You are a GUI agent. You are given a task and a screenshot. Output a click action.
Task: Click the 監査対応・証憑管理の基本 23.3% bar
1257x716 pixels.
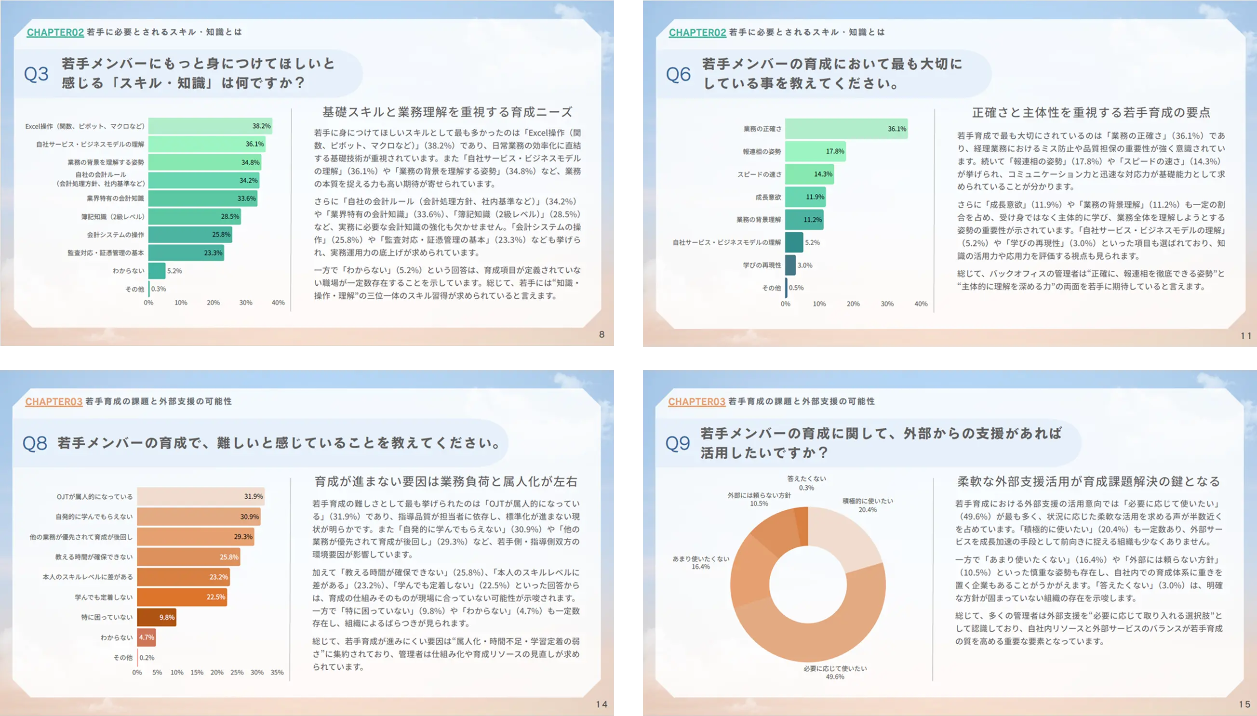[x=187, y=253]
